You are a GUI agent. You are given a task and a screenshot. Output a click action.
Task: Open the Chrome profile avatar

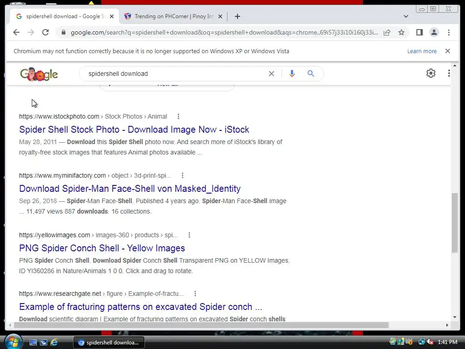tap(434, 32)
